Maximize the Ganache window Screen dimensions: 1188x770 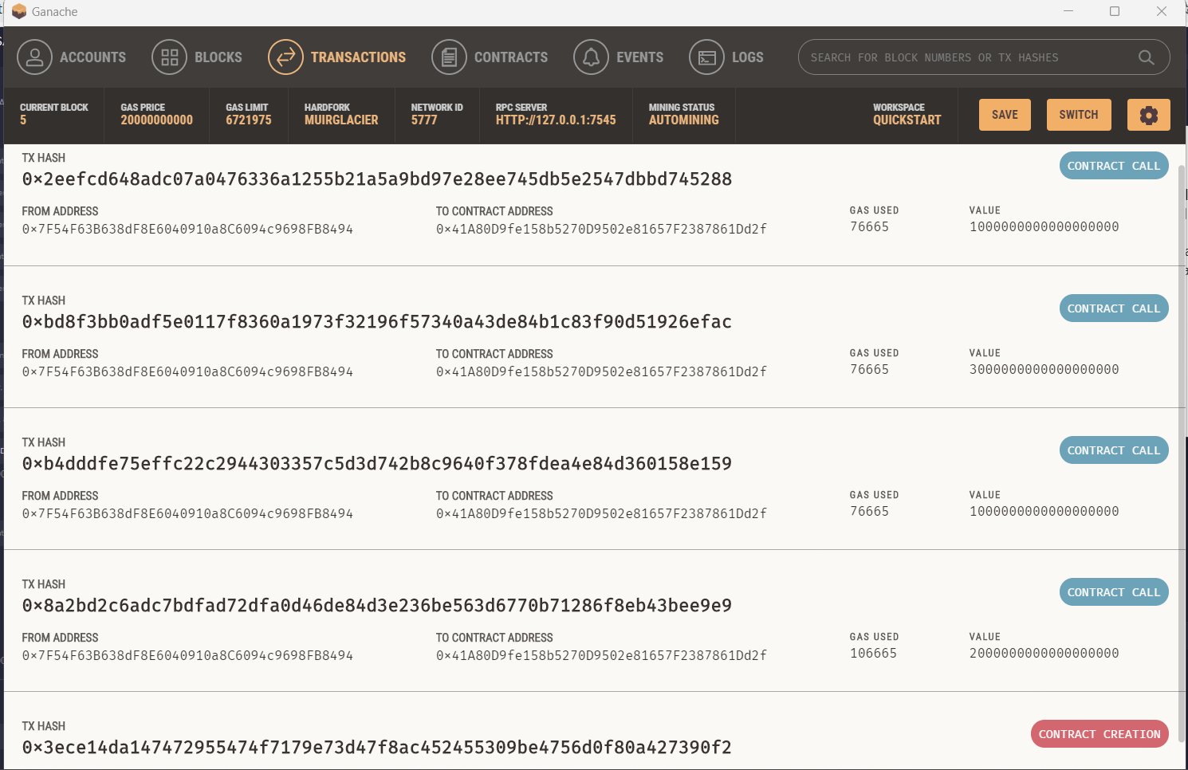pyautogui.click(x=1115, y=11)
